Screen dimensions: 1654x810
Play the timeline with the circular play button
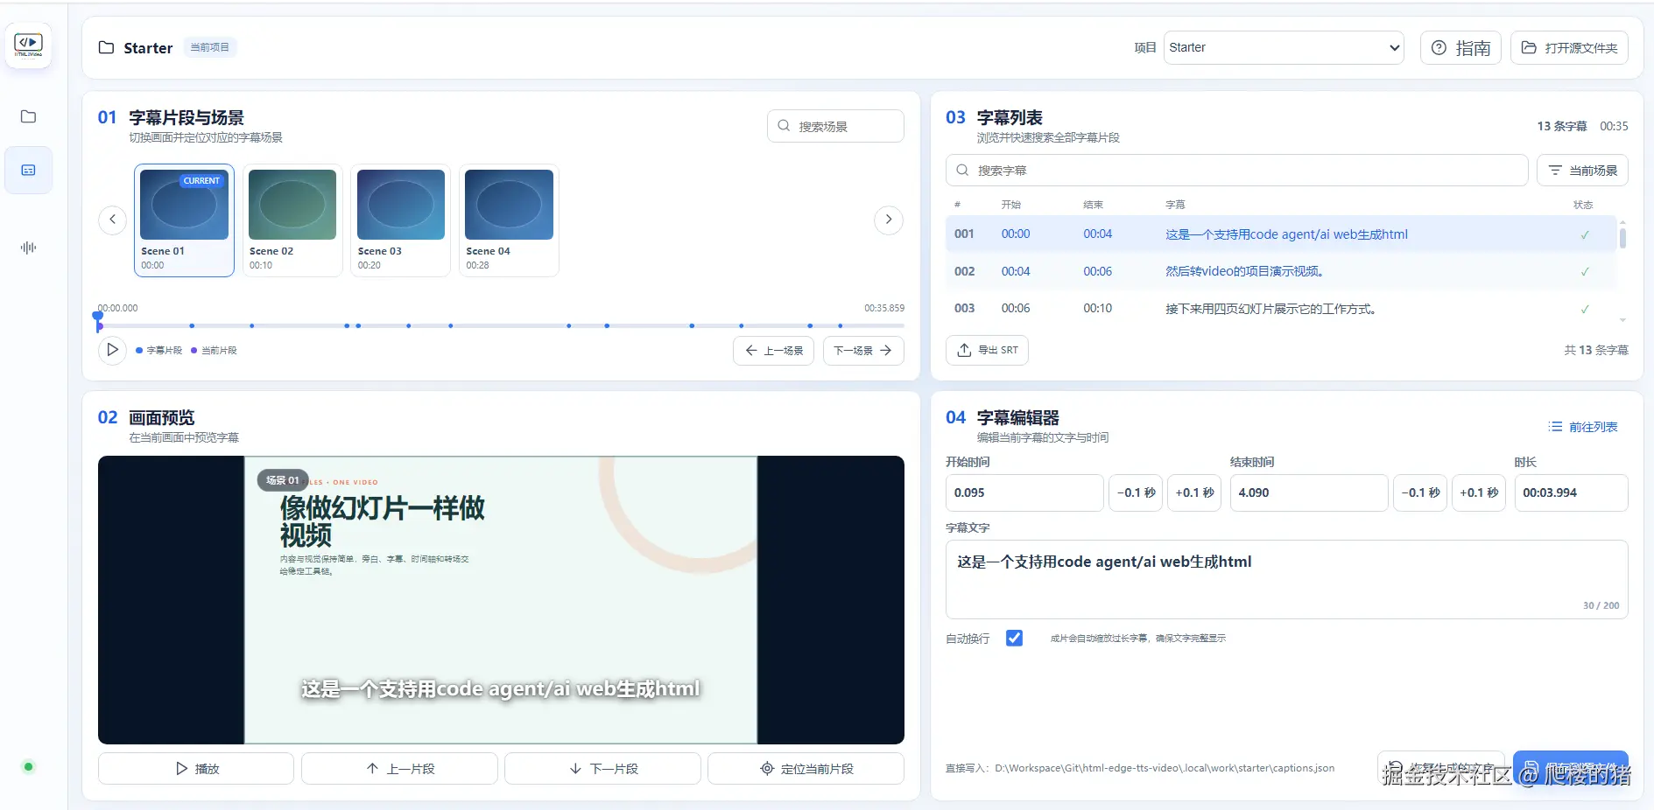click(112, 351)
